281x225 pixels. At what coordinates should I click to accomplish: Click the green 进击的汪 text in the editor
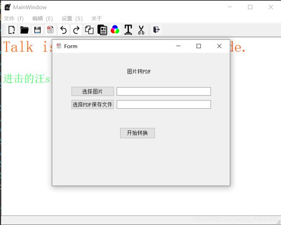(x=24, y=78)
